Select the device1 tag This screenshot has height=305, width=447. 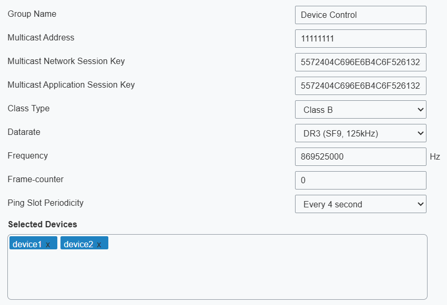point(27,244)
